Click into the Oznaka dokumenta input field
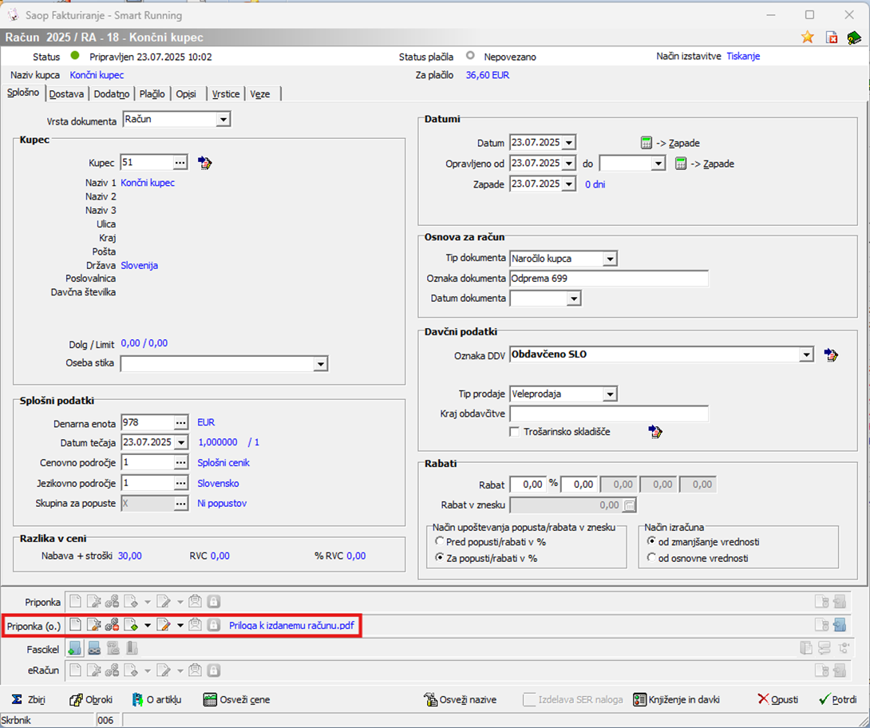Screen dimensions: 870x728 coord(609,279)
